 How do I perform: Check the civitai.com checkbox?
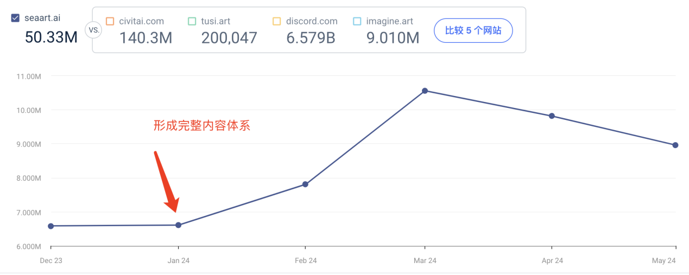110,21
